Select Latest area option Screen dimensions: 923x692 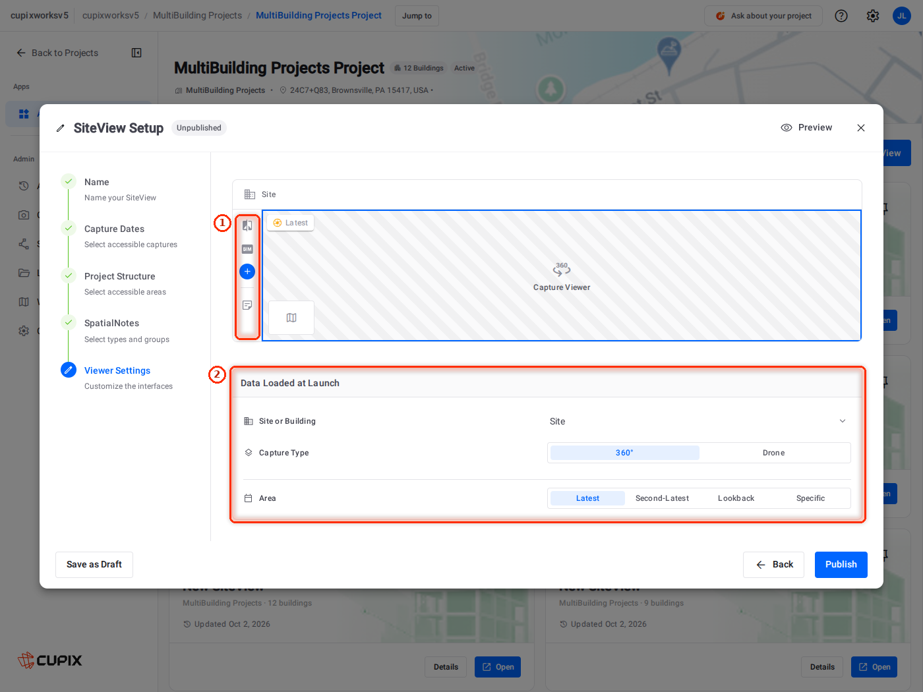pyautogui.click(x=587, y=498)
